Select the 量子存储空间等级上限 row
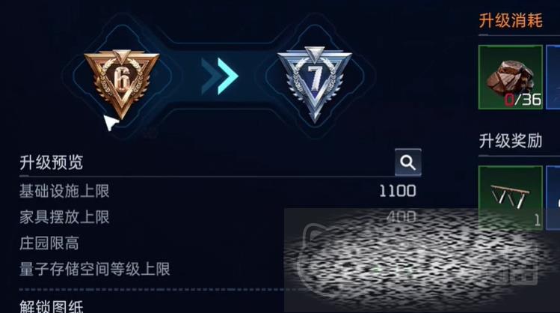The image size is (560, 313). coord(218,269)
